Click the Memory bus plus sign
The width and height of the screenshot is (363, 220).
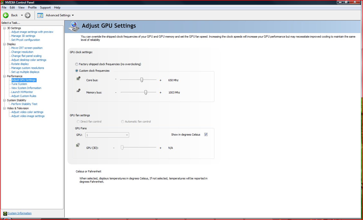(160, 92)
